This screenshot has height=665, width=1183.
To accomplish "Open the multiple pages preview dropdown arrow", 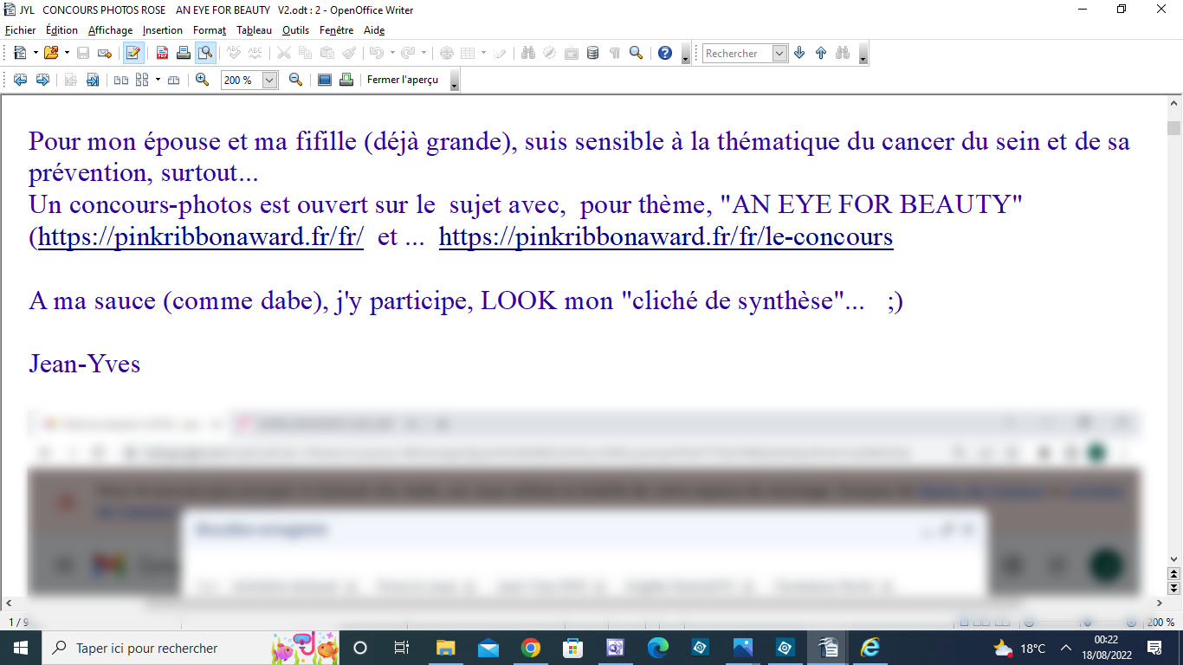I will coord(158,80).
